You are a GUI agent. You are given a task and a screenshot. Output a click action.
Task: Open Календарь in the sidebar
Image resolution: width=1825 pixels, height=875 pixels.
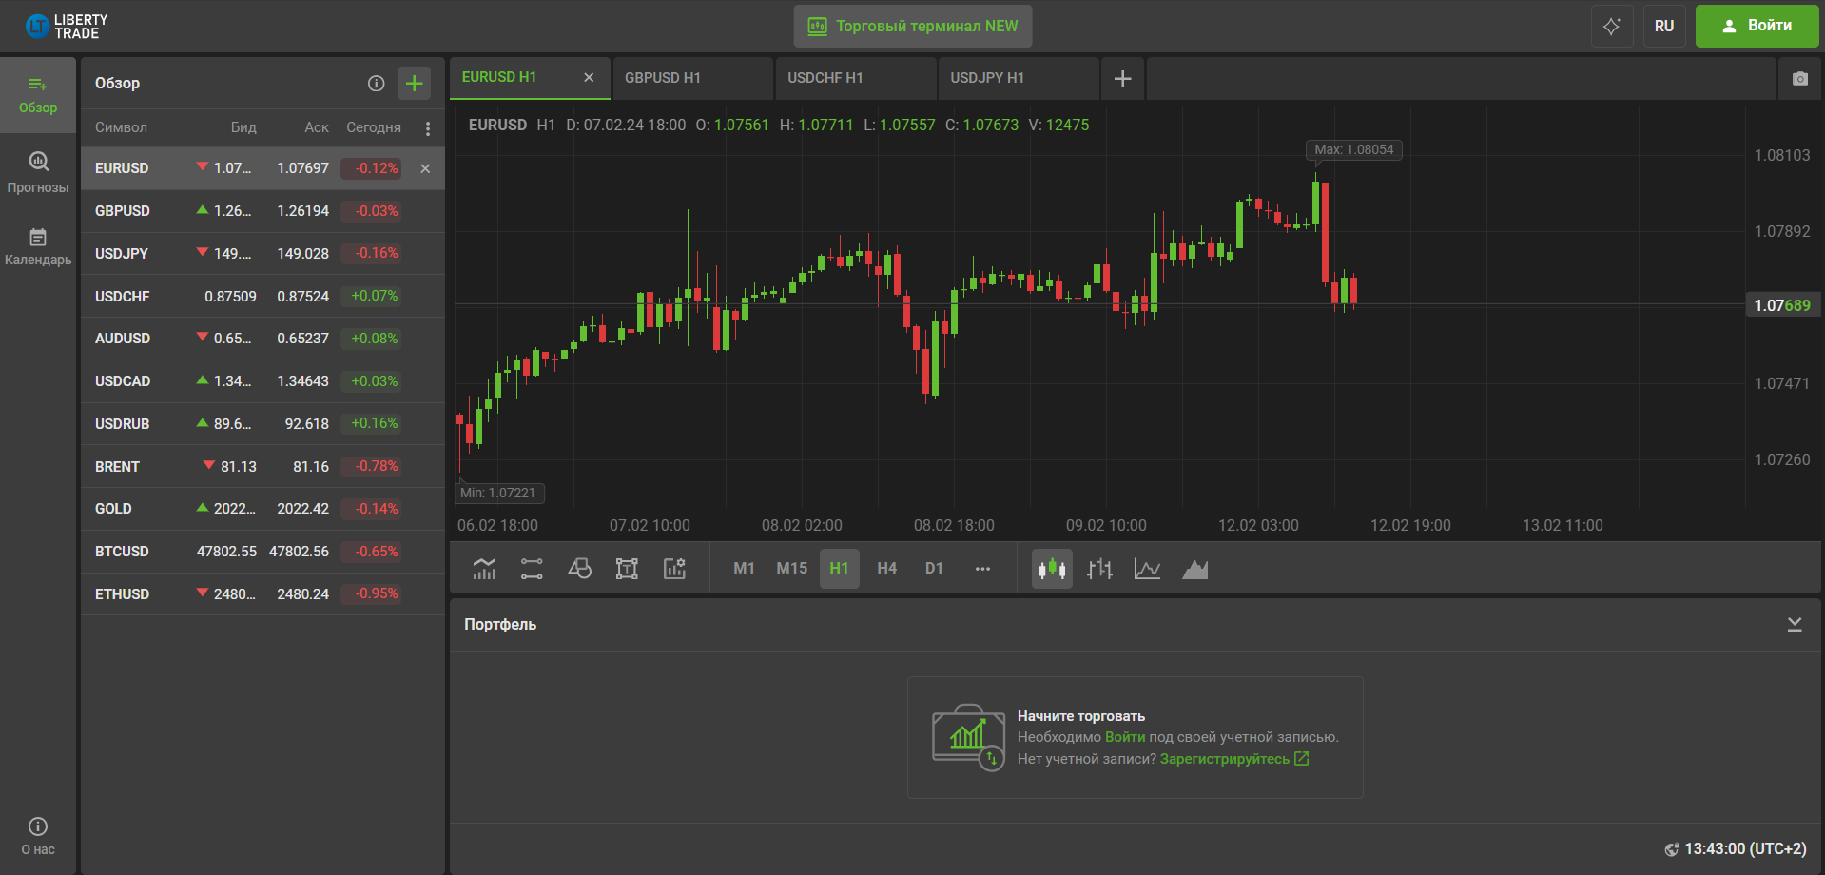38,246
